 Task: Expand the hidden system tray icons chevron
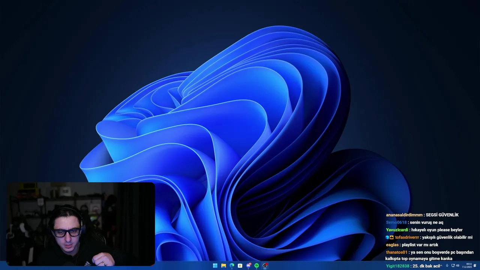441,265
